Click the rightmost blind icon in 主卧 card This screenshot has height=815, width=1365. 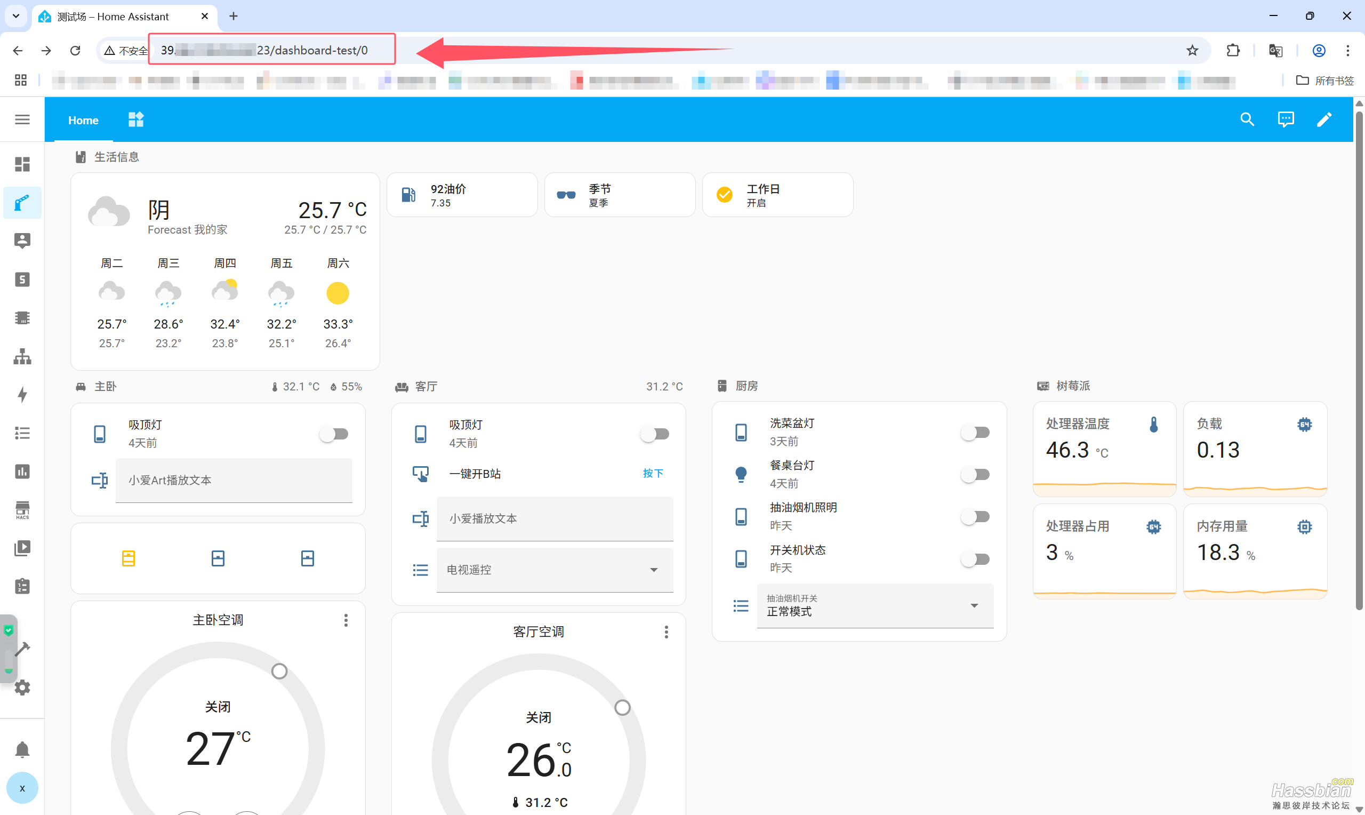[x=307, y=558]
